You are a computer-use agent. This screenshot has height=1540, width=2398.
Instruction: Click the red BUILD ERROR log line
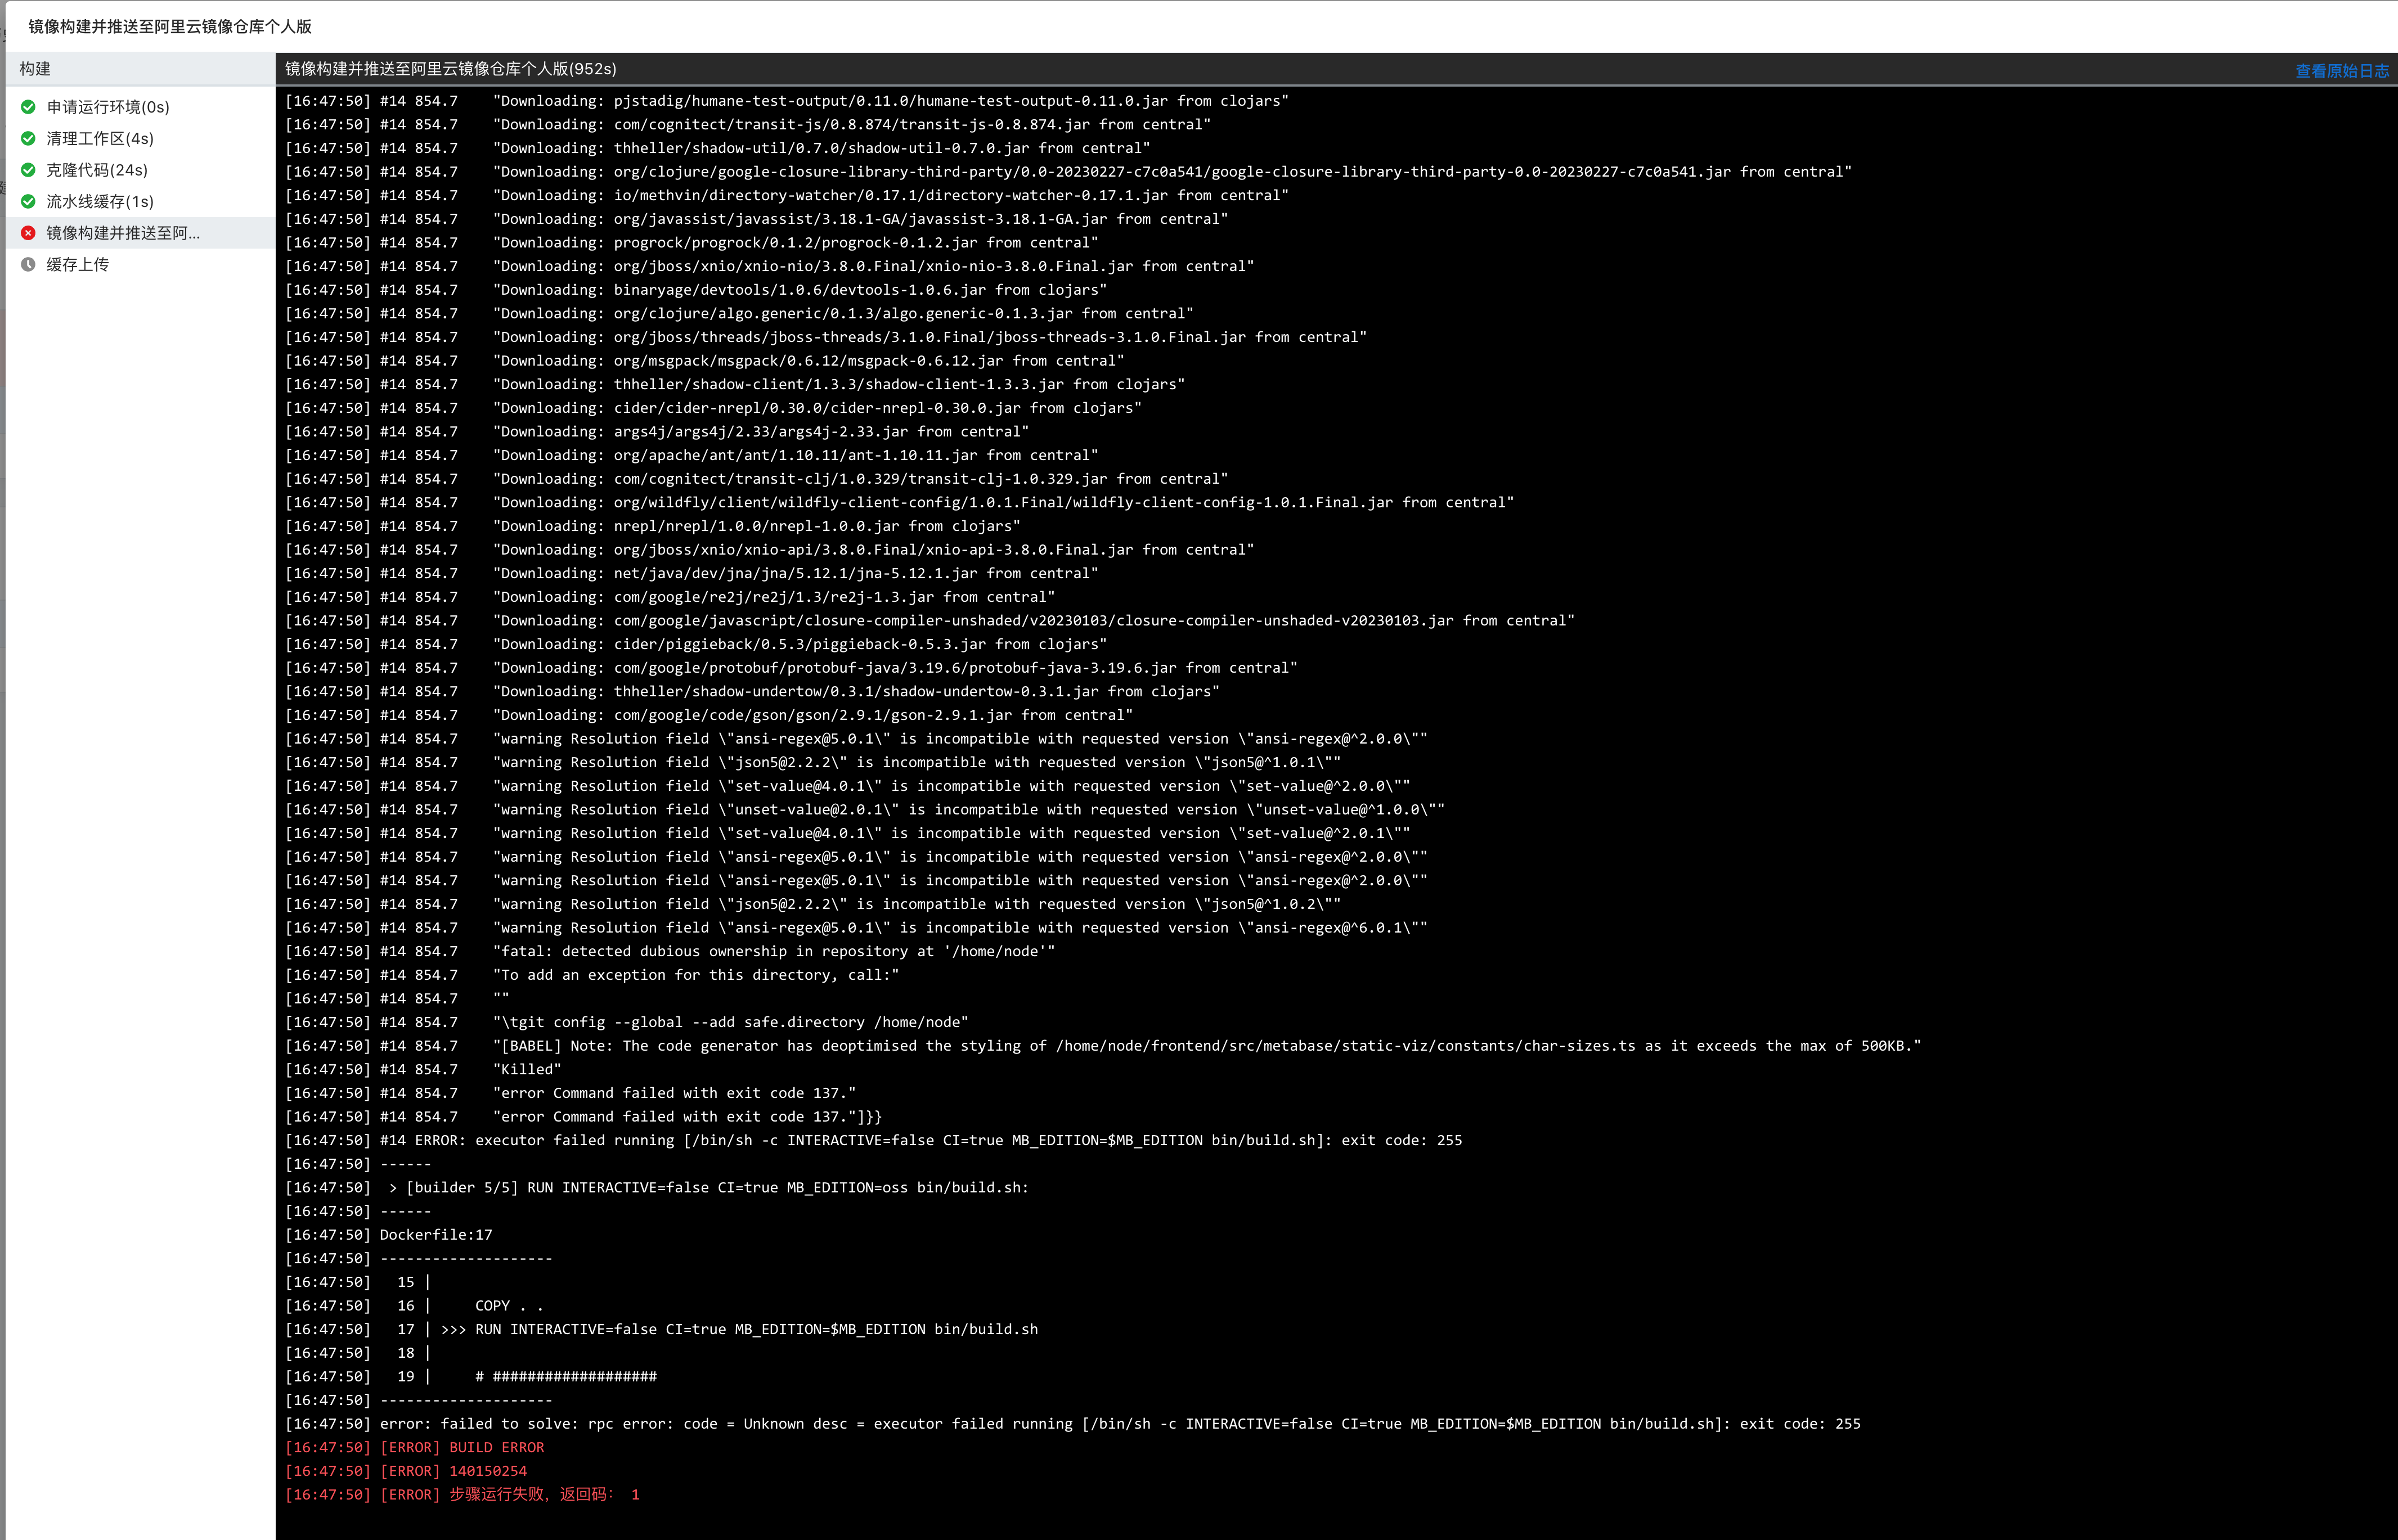tap(496, 1447)
